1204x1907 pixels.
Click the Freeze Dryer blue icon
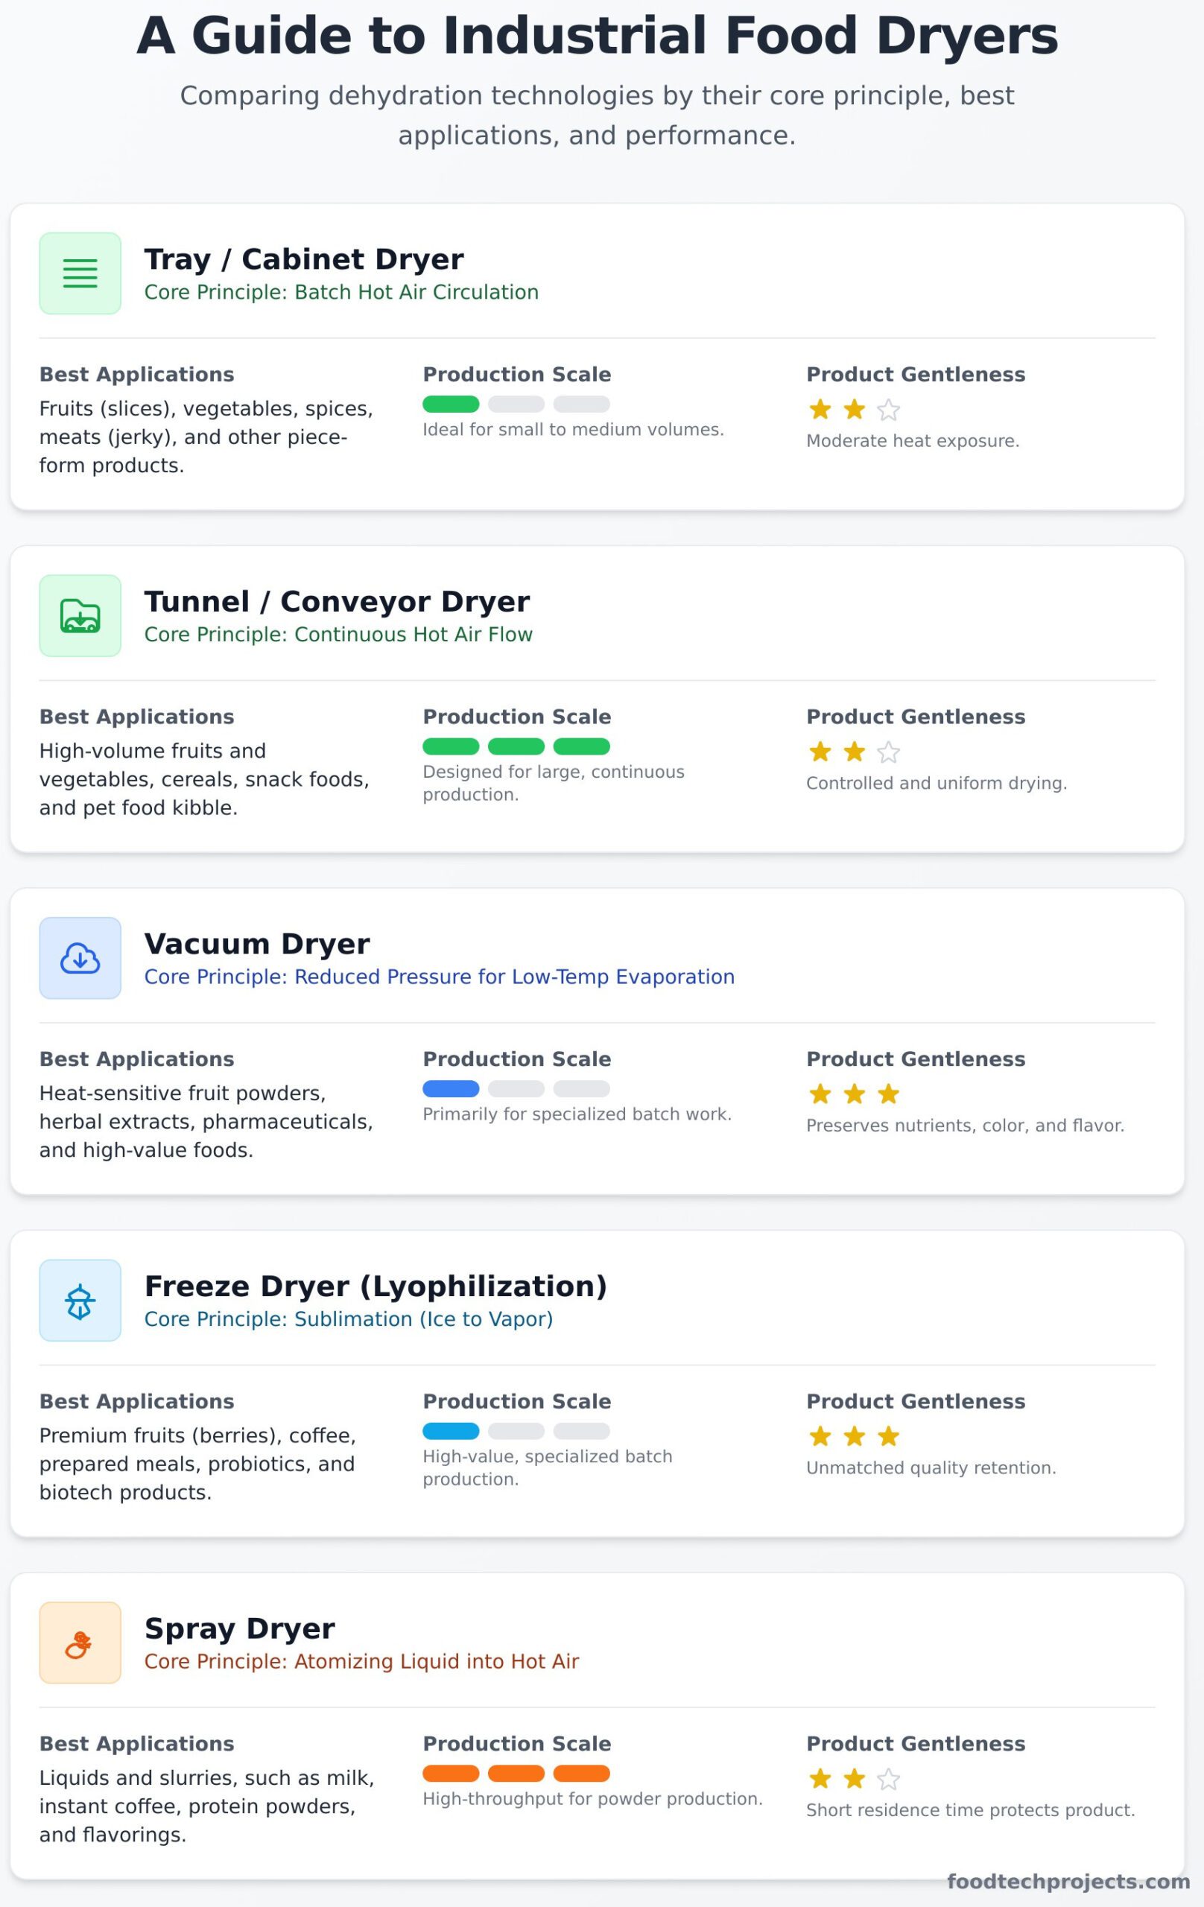[80, 1301]
